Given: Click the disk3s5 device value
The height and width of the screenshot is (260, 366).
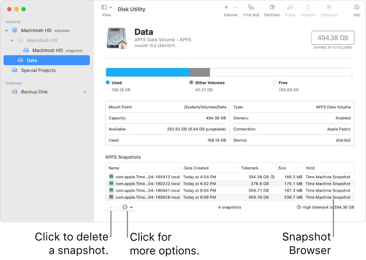Looking at the screenshot, I should [x=343, y=140].
